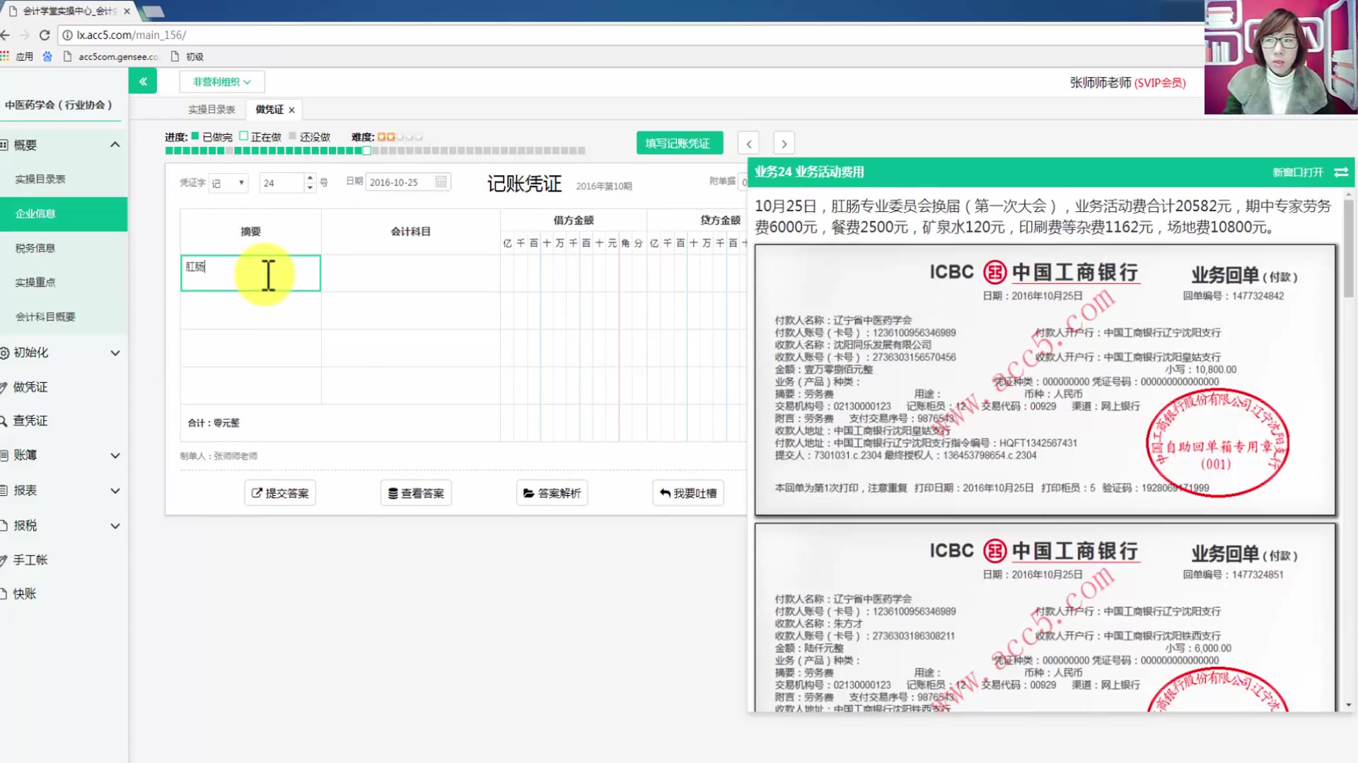Expand the 报税 sidebar section
The width and height of the screenshot is (1358, 763).
pos(115,526)
